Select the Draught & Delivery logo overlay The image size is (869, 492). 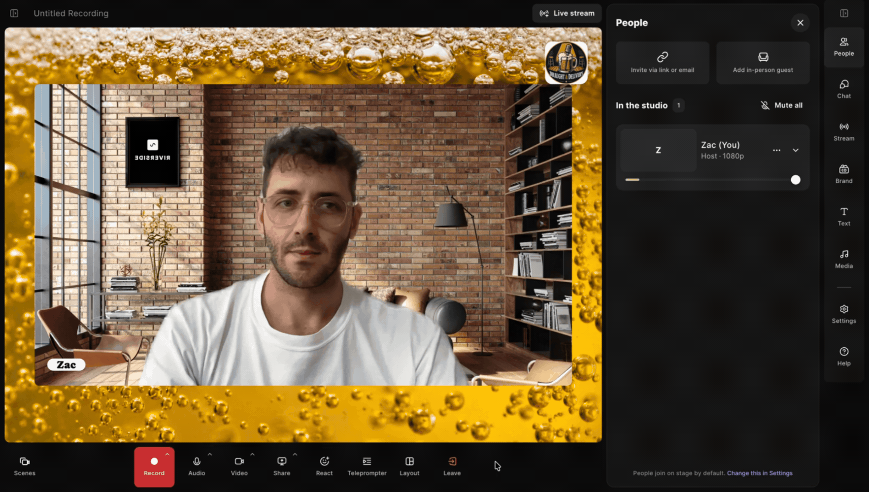[567, 63]
